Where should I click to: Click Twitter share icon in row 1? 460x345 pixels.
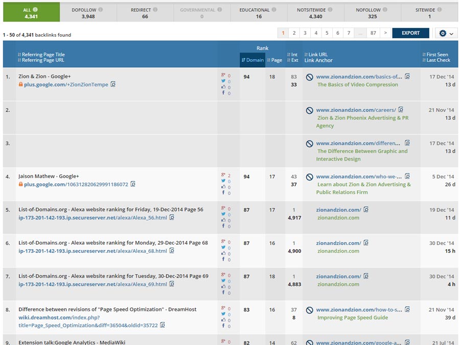pyautogui.click(x=223, y=81)
